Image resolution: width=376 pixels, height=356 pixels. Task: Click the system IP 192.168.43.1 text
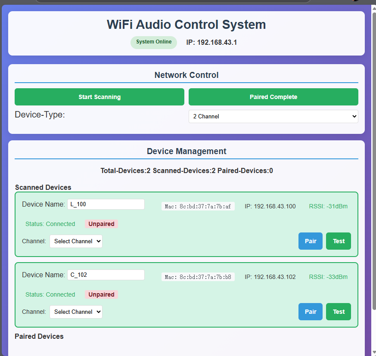tap(211, 43)
